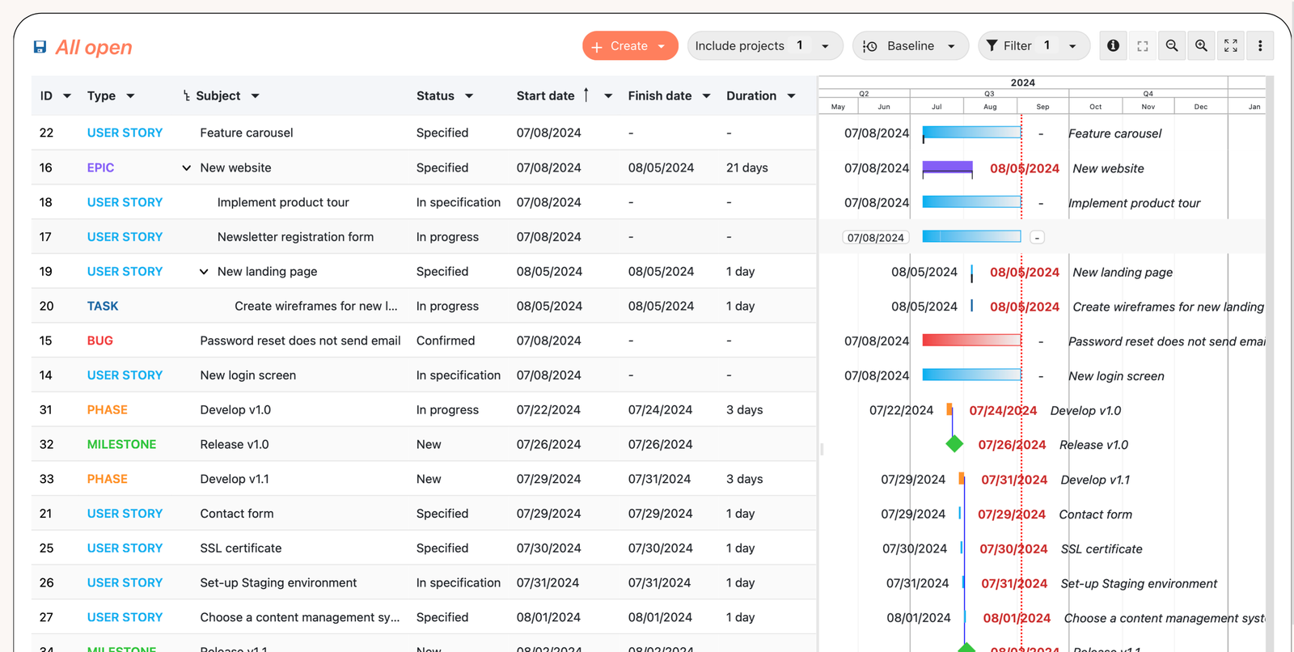Screen dimensions: 1294x652
Task: Open the ID column header menu
Action: 67,96
